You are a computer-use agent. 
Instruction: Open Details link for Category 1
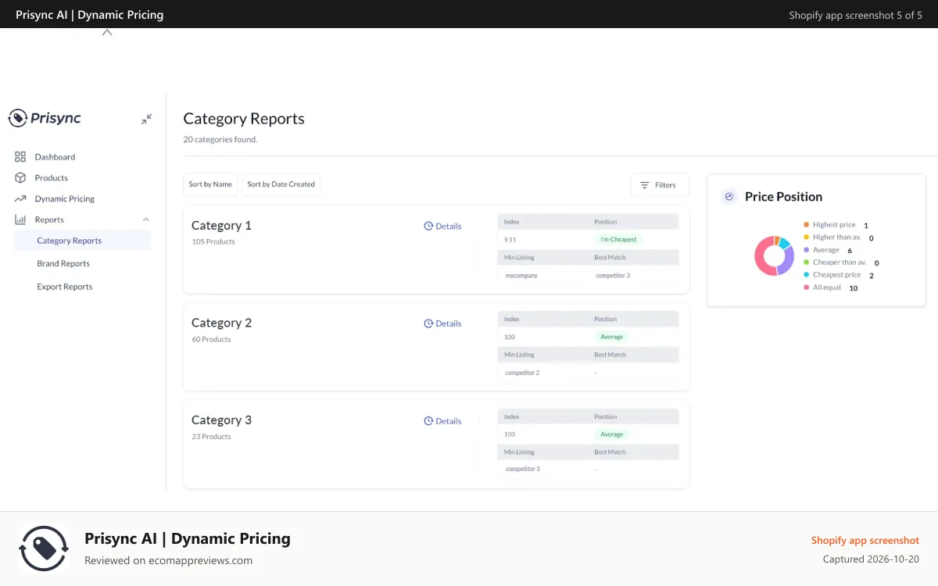click(443, 226)
